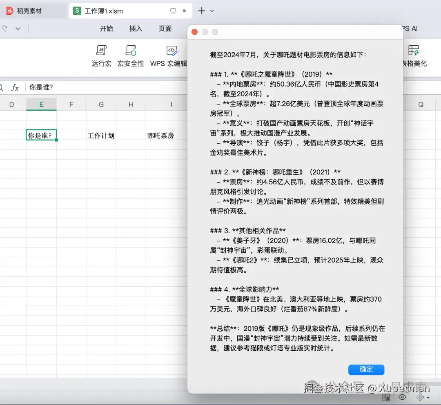Open the 插入 ribbon tab
This screenshot has width=441, height=405.
coord(136,29)
